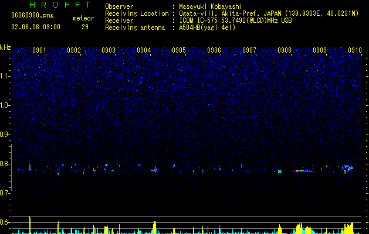Click the meteor count label

(x=83, y=18)
